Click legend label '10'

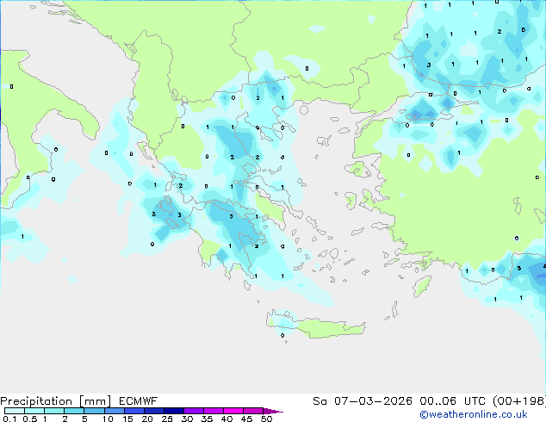(x=108, y=419)
